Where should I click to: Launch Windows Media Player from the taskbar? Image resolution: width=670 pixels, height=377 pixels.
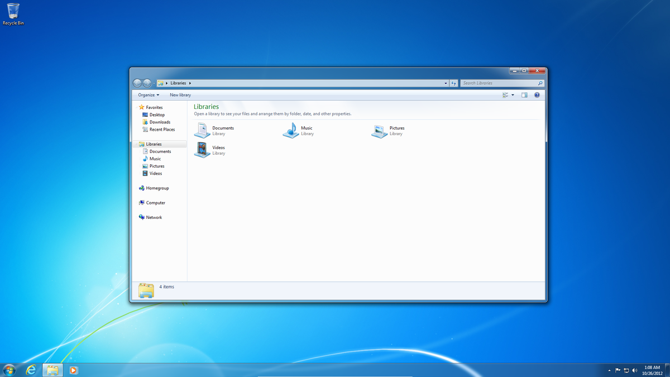73,370
